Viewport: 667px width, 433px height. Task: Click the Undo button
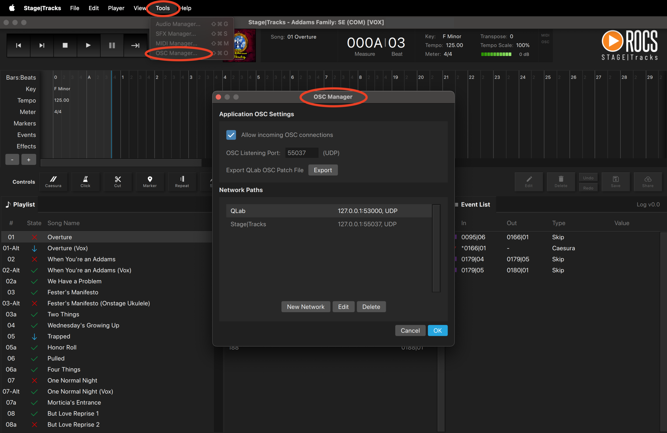[588, 178]
